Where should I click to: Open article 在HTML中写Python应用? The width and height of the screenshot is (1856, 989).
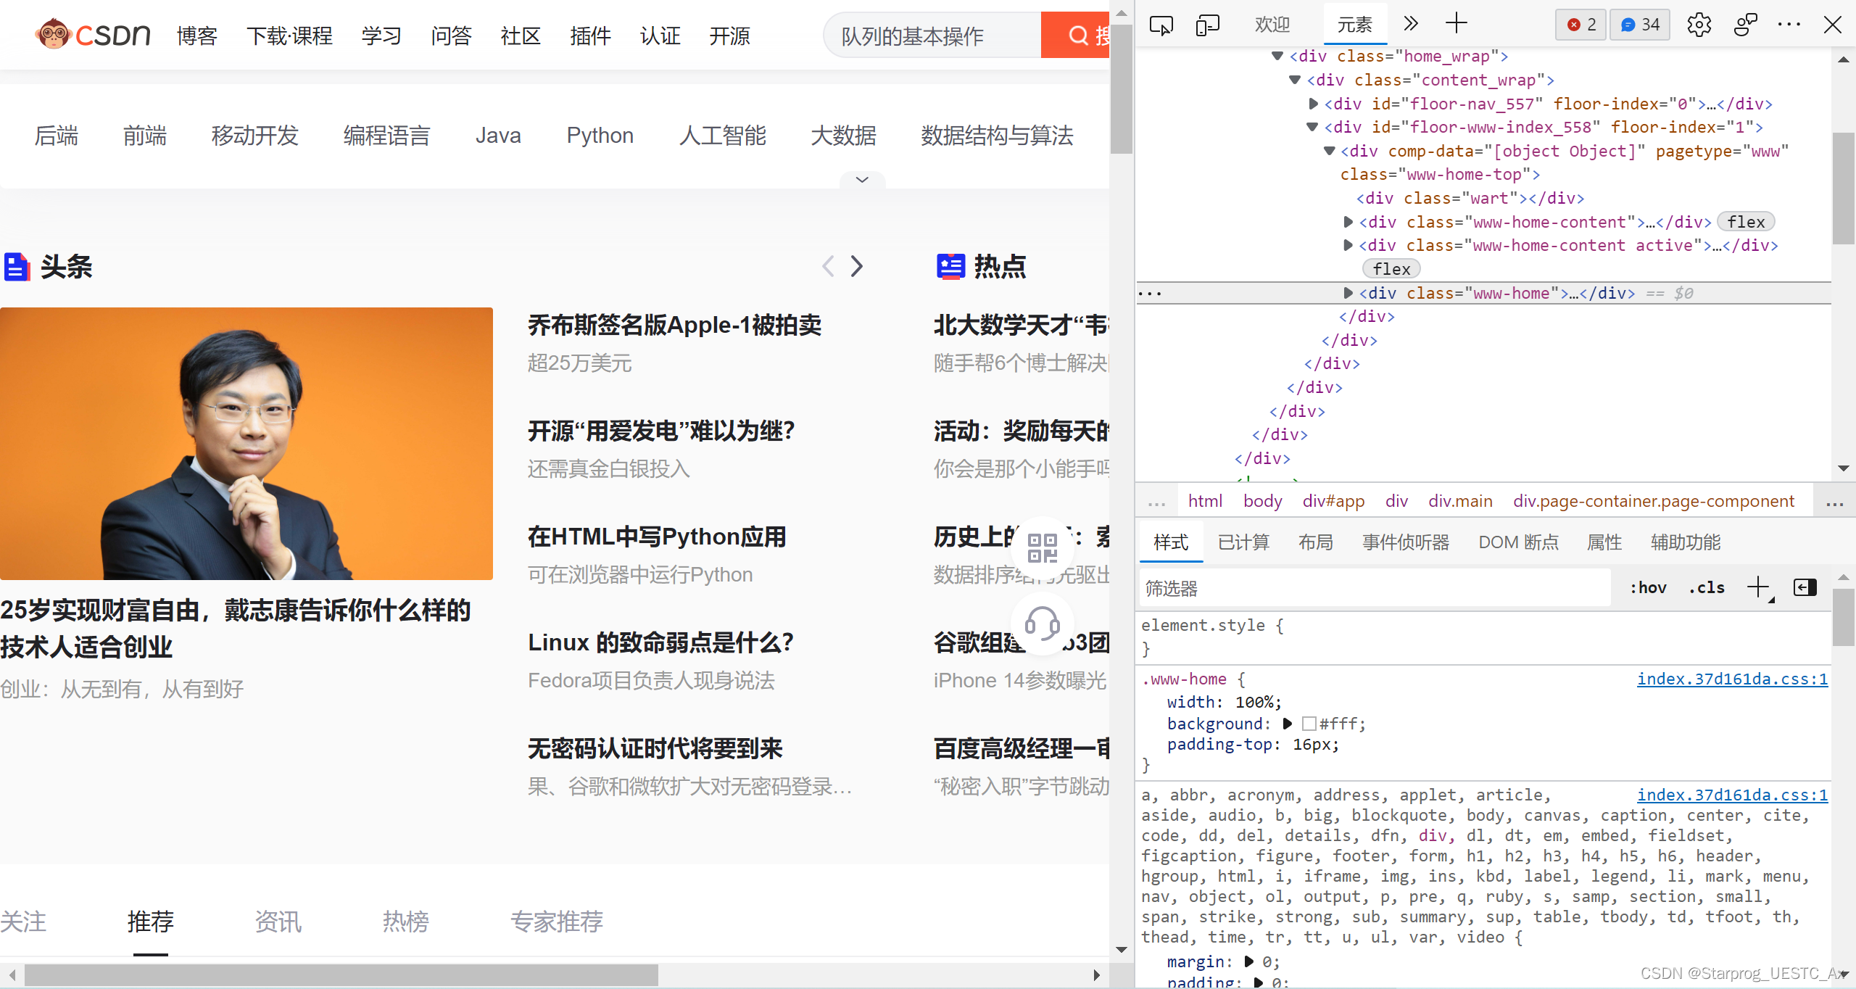[657, 537]
